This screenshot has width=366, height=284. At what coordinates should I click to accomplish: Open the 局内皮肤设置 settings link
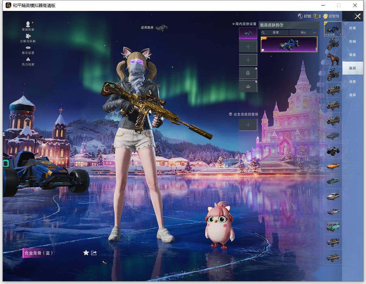(x=244, y=24)
